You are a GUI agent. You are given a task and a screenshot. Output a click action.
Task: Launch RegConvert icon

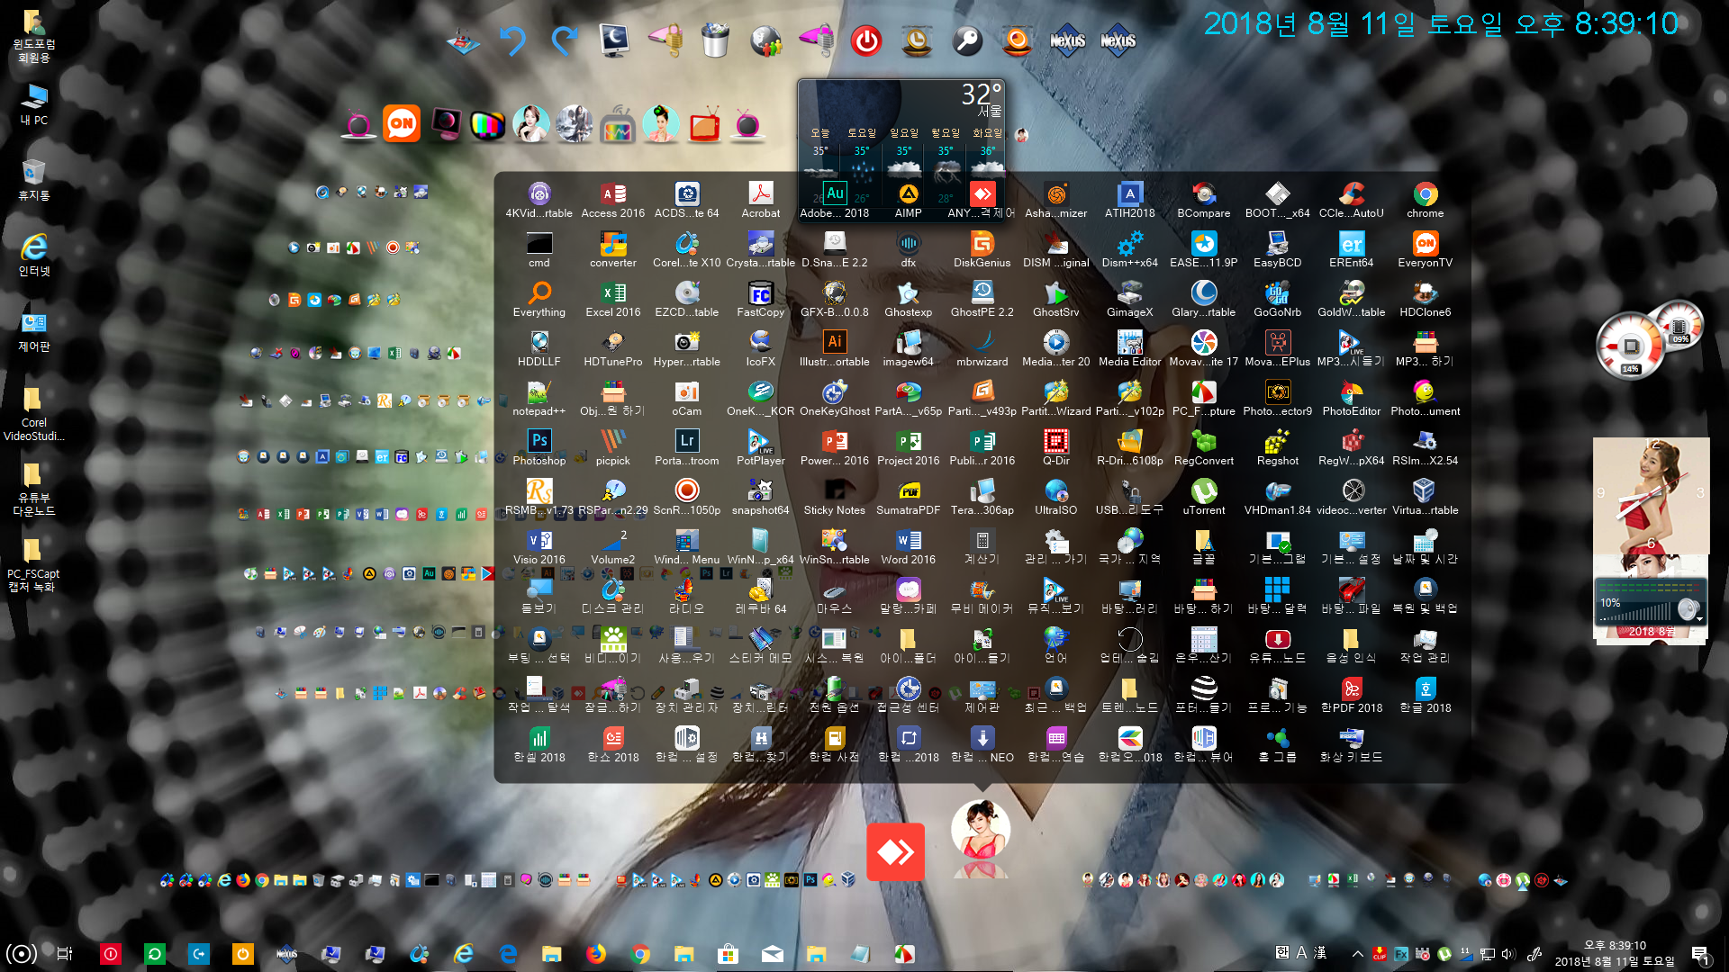pos(1204,447)
